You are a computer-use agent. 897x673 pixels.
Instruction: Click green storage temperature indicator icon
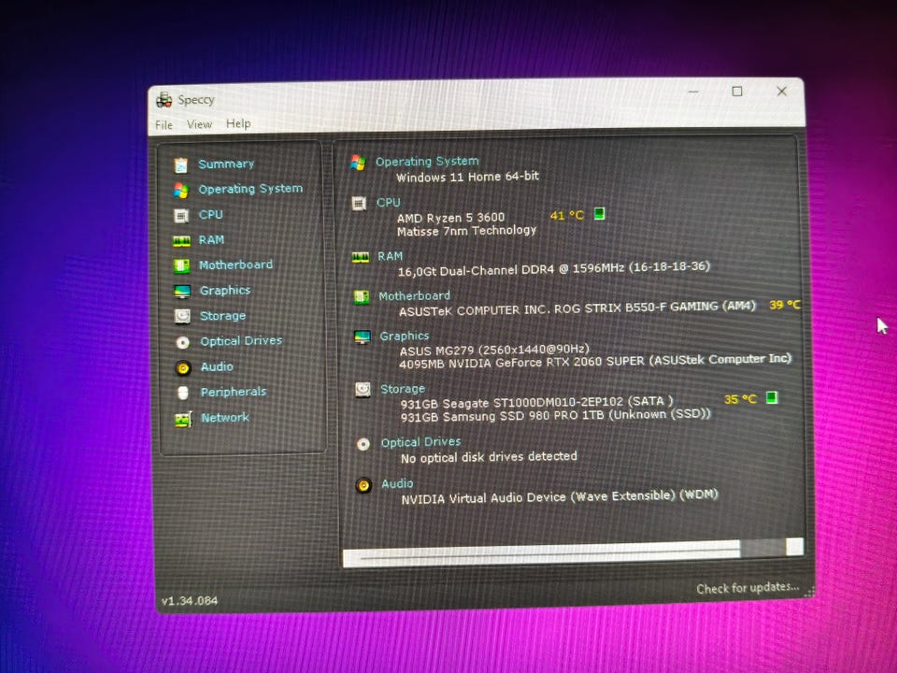click(x=772, y=396)
